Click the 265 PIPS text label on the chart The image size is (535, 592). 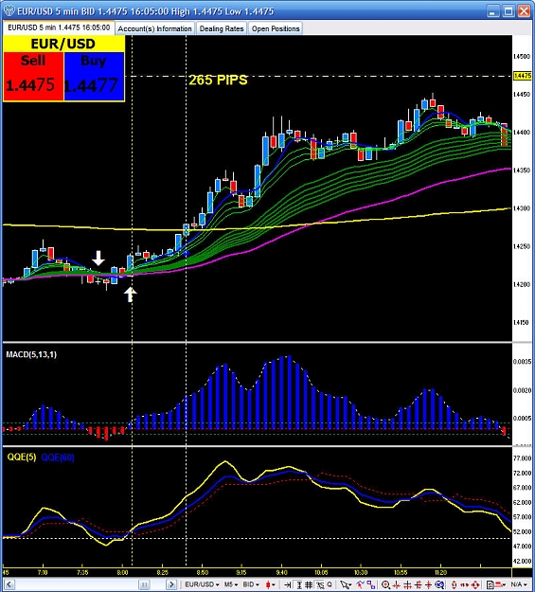point(218,81)
